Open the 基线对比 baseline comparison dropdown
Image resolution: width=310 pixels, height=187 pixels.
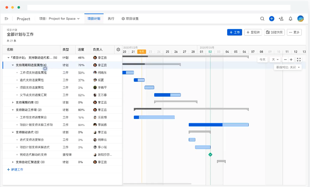(288, 67)
